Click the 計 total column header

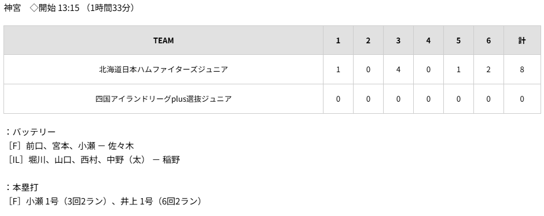pyautogui.click(x=522, y=40)
